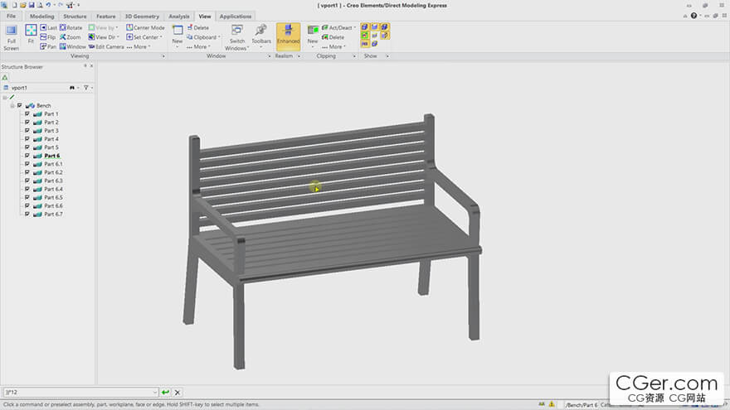Switch to the Feature tab

tap(106, 17)
